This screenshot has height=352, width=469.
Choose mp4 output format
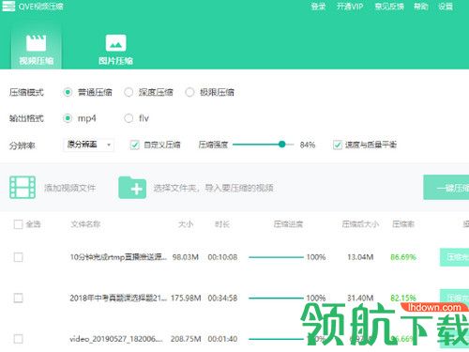pos(68,118)
